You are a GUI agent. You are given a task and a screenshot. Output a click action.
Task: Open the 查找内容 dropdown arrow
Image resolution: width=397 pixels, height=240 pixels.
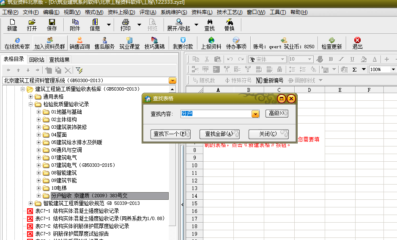click(x=255, y=114)
